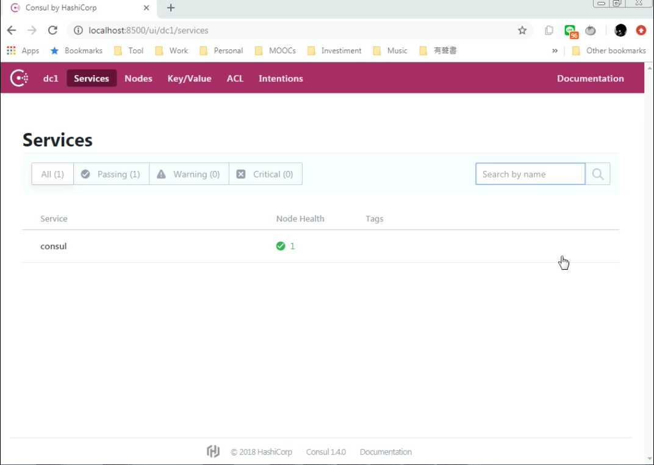Open the Bookmarks star folder
Image resolution: width=654 pixels, height=465 pixels.
pos(76,51)
